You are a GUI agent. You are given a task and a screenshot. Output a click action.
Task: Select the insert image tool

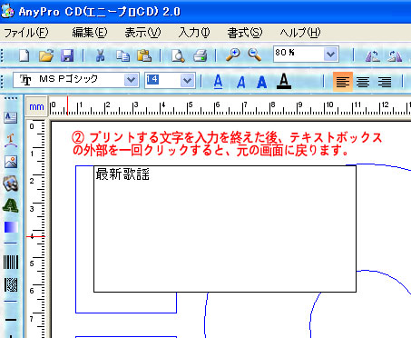(11, 162)
